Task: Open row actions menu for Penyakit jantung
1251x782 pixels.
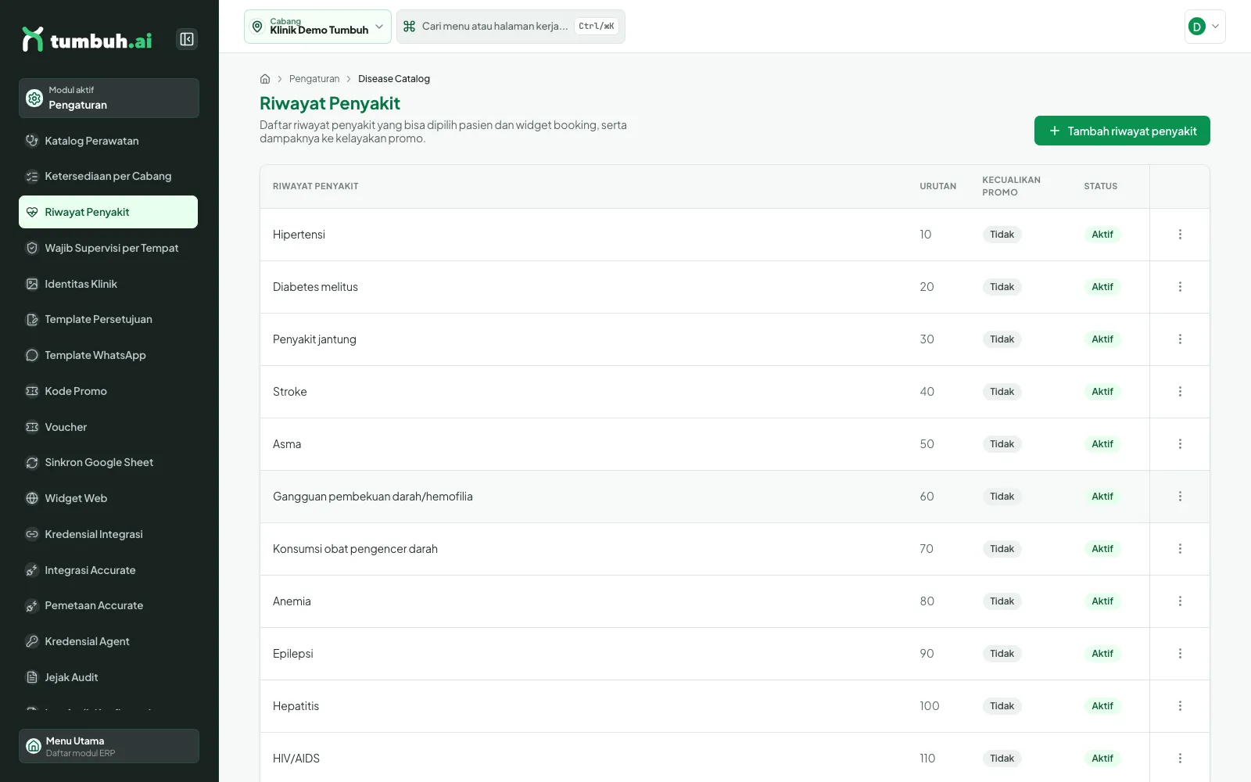Action: pos(1180,339)
